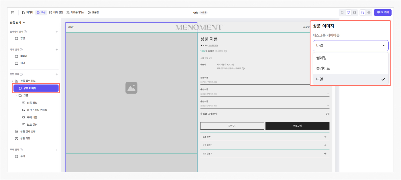Toggle preview mode with the eye icon
The height and width of the screenshot is (180, 401).
click(x=369, y=13)
